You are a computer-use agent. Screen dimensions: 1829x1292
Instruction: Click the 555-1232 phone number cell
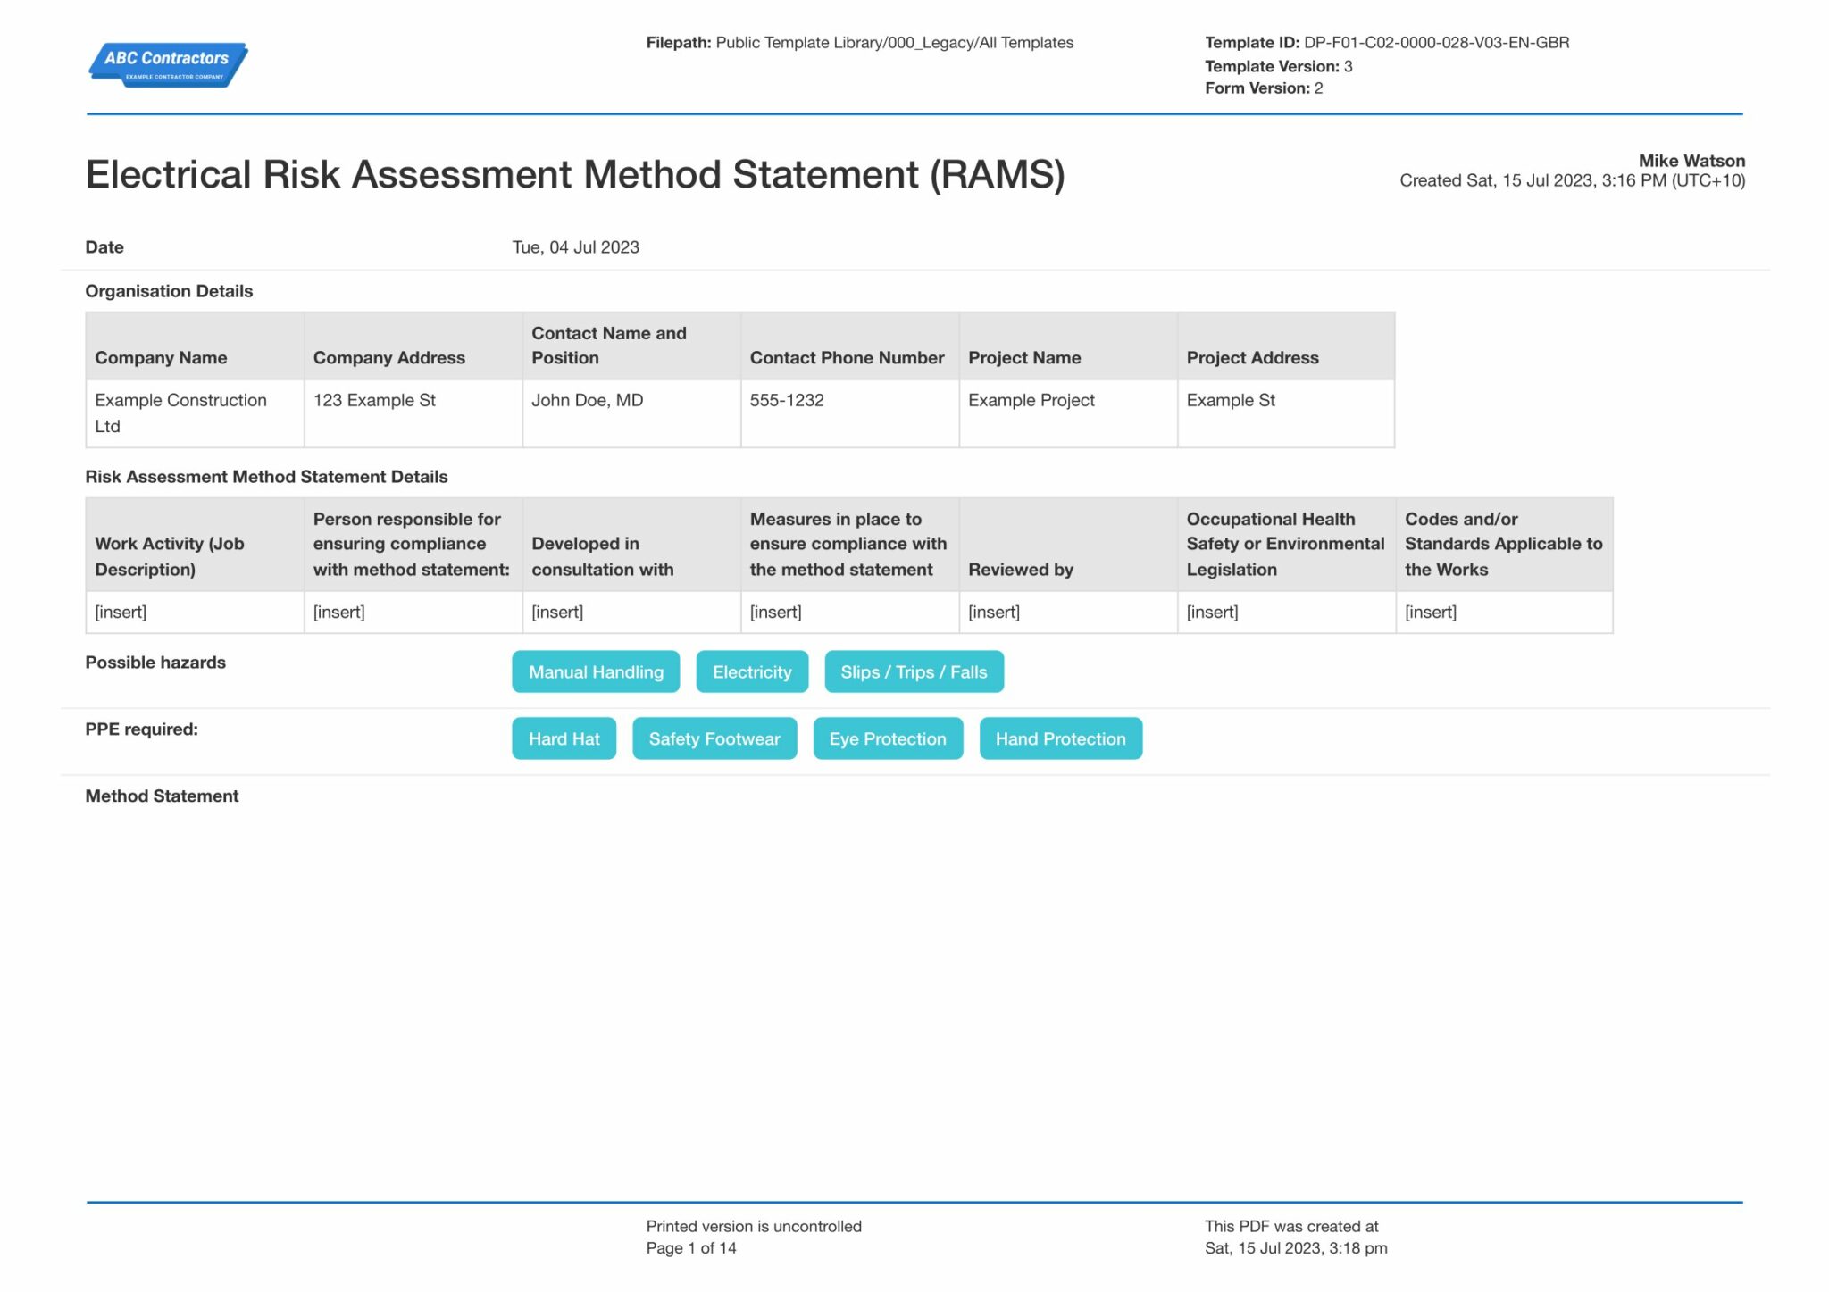848,413
